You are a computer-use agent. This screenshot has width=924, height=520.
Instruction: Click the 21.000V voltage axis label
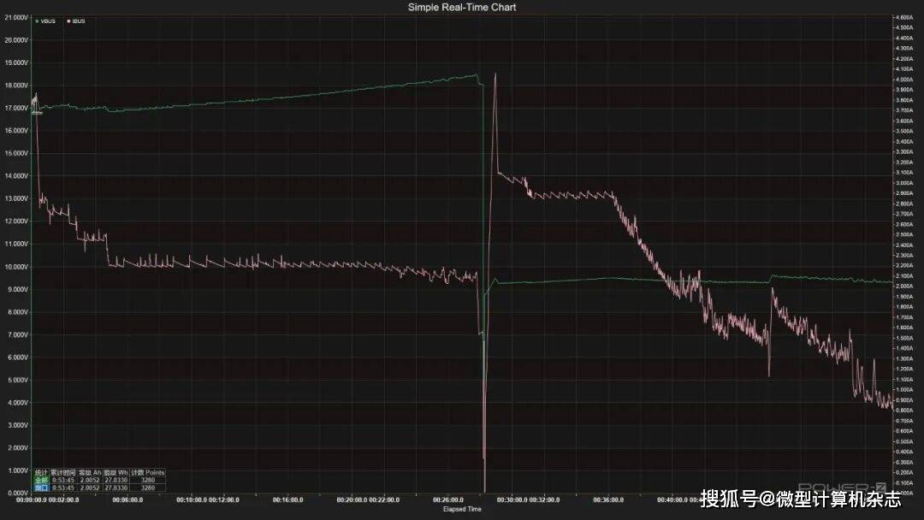(14, 40)
